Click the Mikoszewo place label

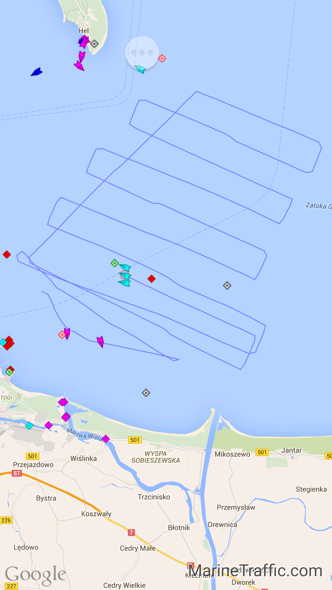232,454
